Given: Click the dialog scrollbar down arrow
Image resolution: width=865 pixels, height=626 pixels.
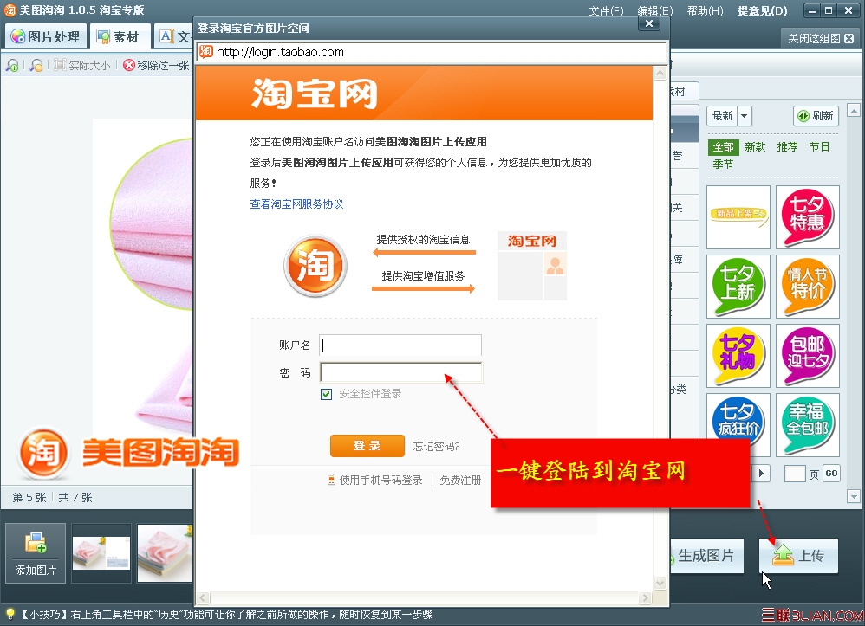Looking at the screenshot, I should (x=660, y=583).
